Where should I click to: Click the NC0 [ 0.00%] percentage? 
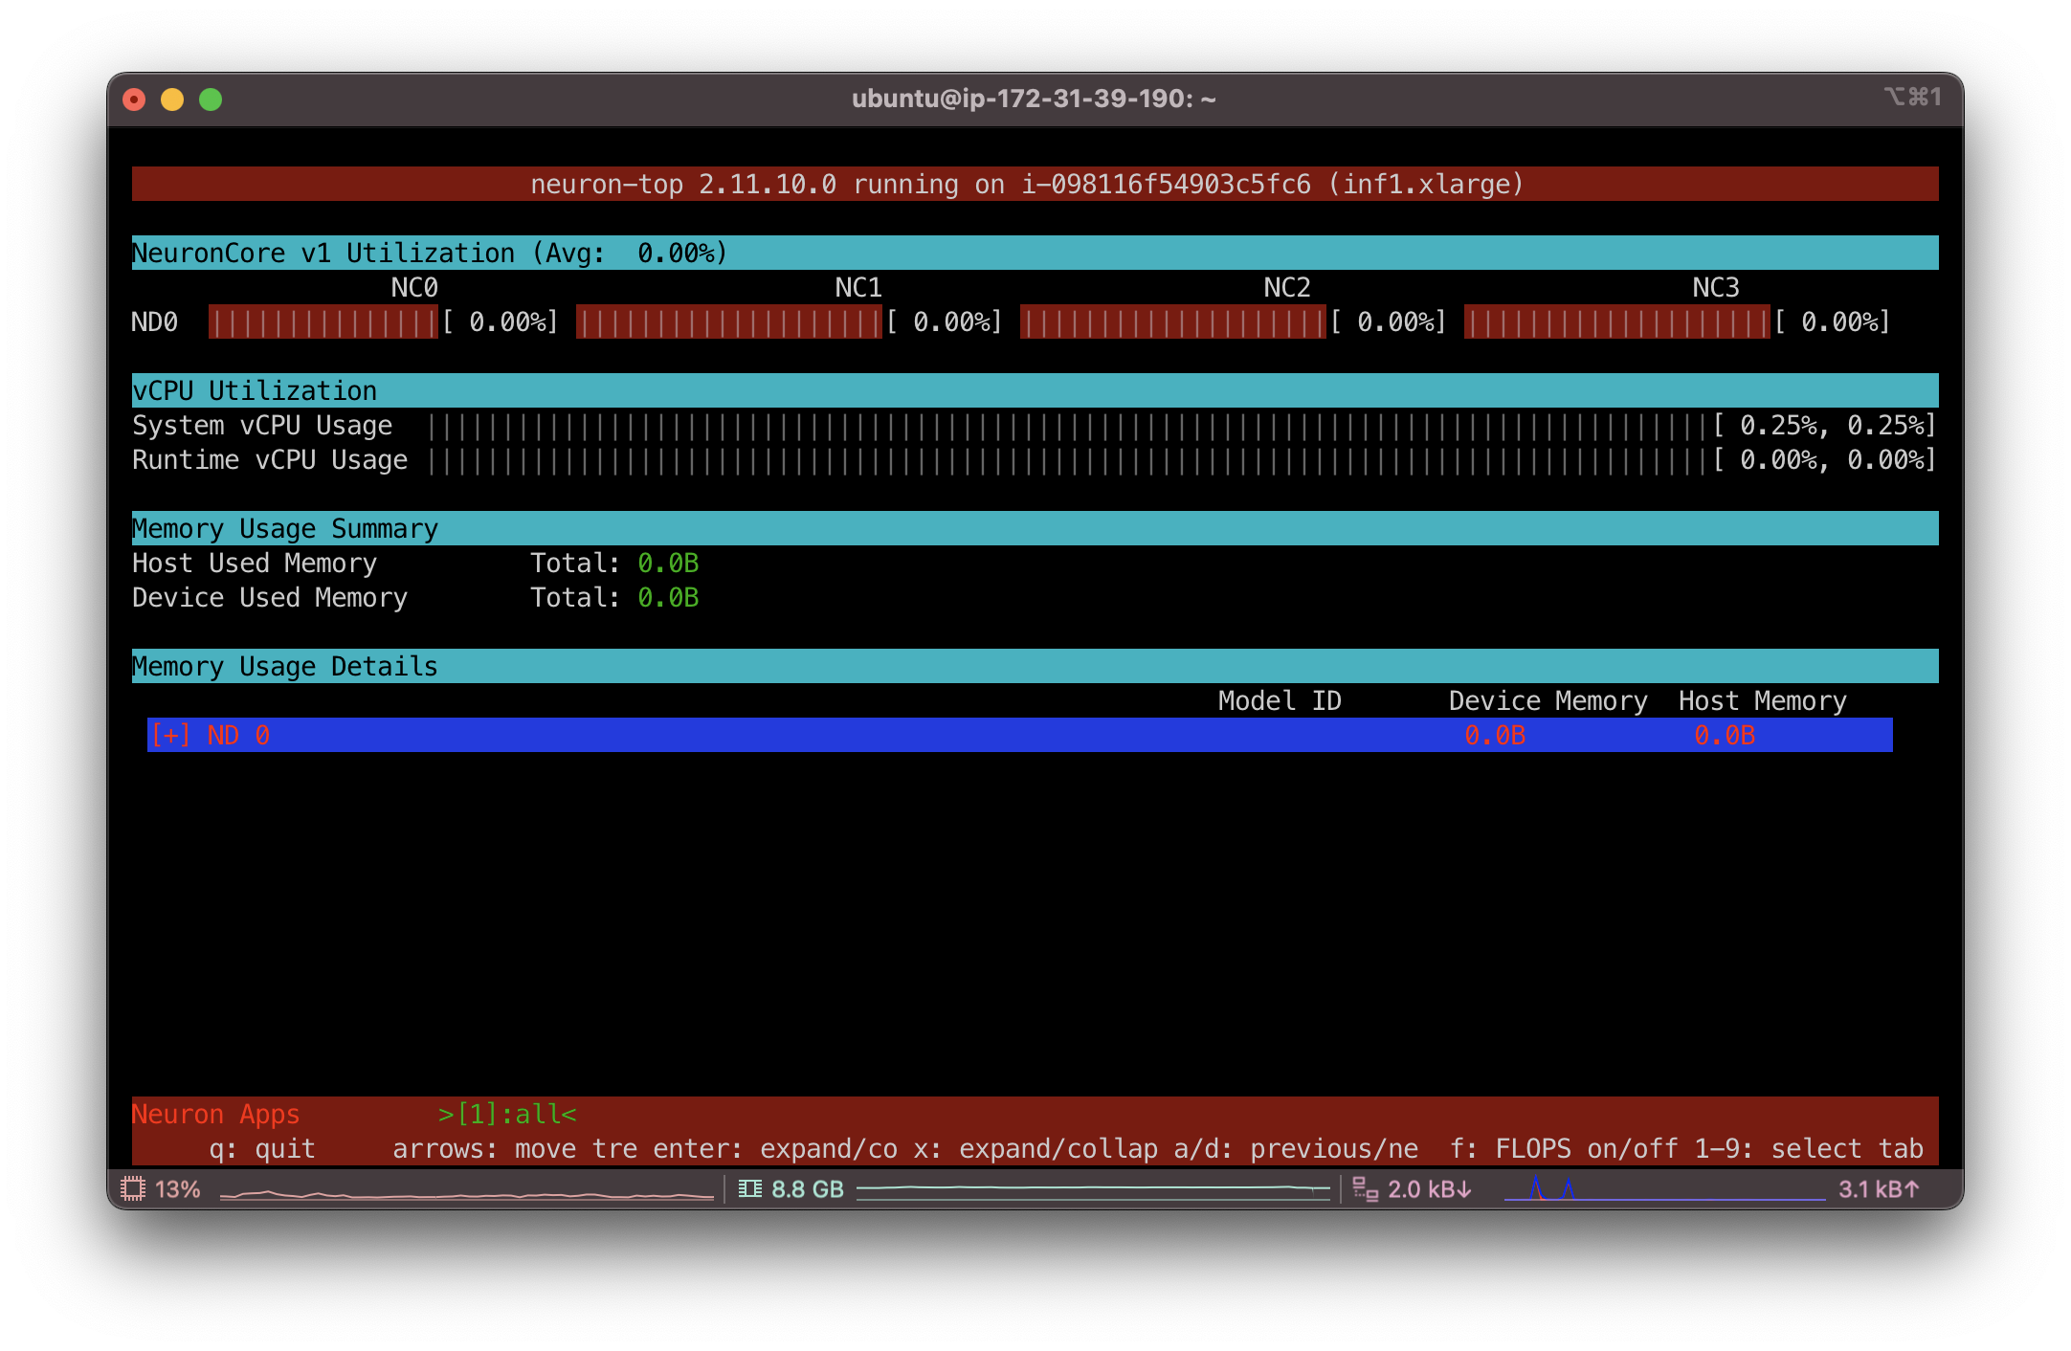(x=500, y=322)
